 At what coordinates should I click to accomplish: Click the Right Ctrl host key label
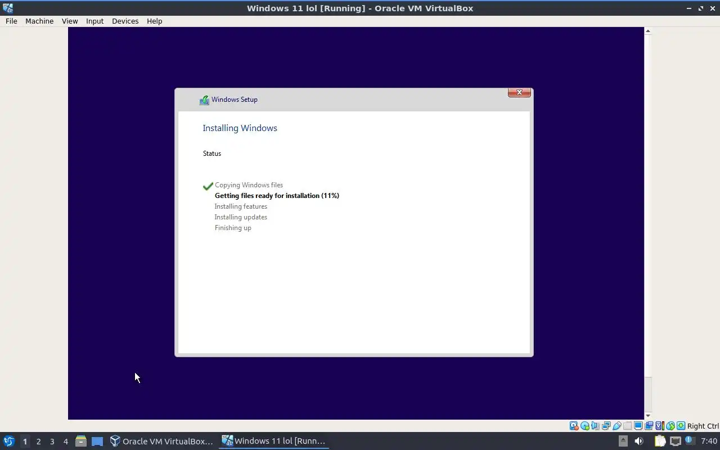point(703,426)
